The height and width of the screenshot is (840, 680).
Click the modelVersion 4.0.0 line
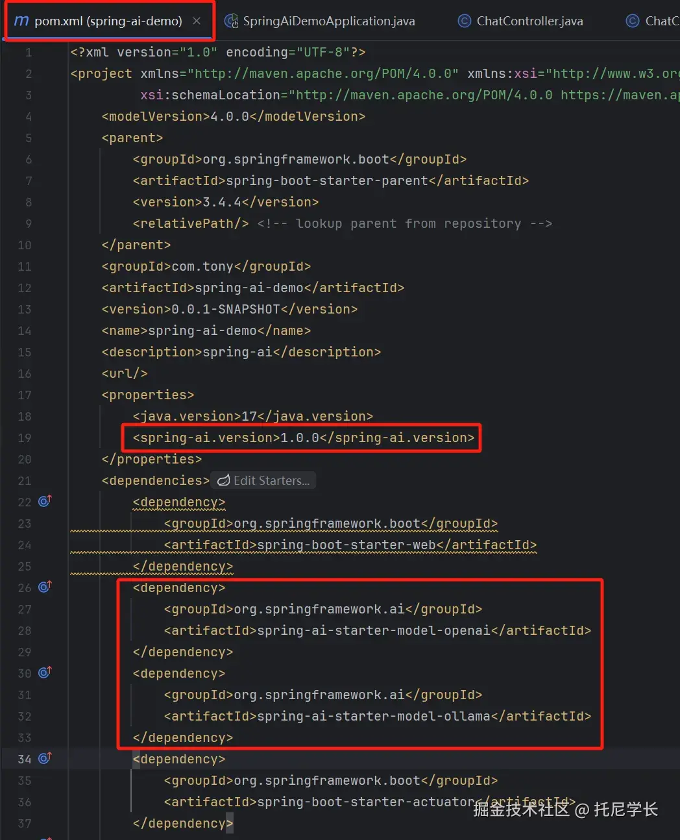pyautogui.click(x=234, y=116)
